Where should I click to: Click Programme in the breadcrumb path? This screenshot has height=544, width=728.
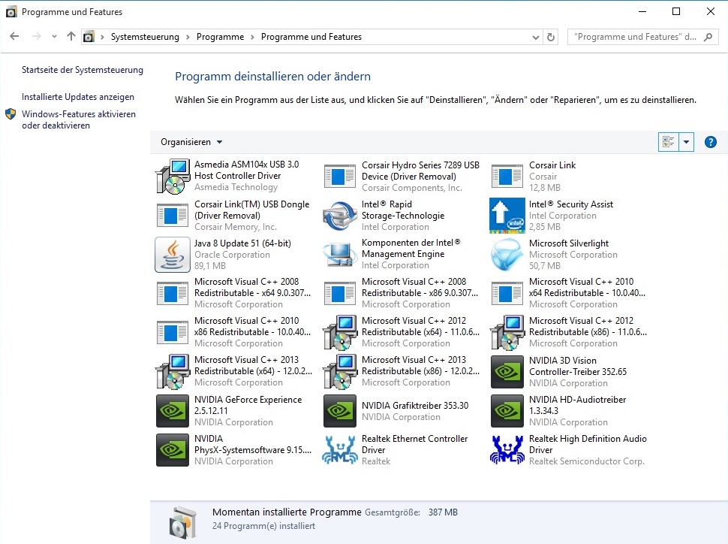(x=220, y=37)
